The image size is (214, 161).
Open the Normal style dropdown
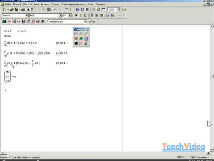click(27, 16)
